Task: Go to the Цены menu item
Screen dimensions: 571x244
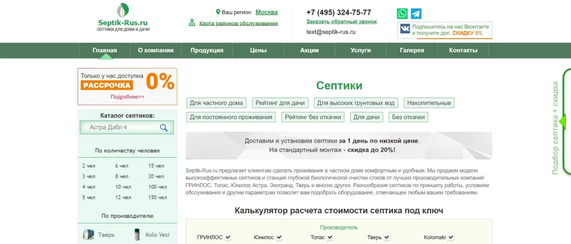Action: click(x=258, y=51)
